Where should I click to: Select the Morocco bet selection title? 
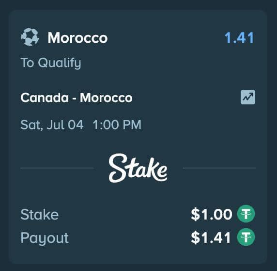click(x=78, y=38)
